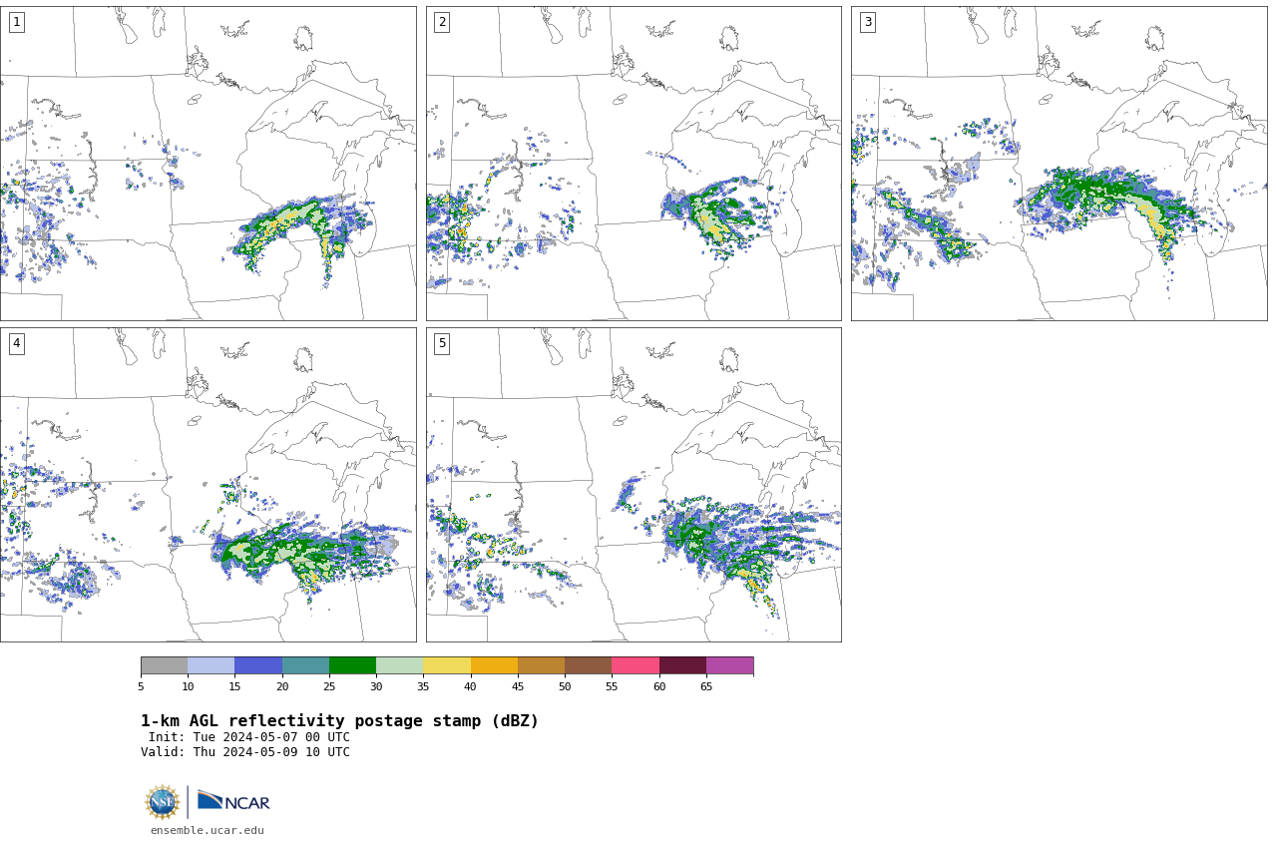Click the panel label number 1
The image size is (1277, 842).
(x=16, y=22)
